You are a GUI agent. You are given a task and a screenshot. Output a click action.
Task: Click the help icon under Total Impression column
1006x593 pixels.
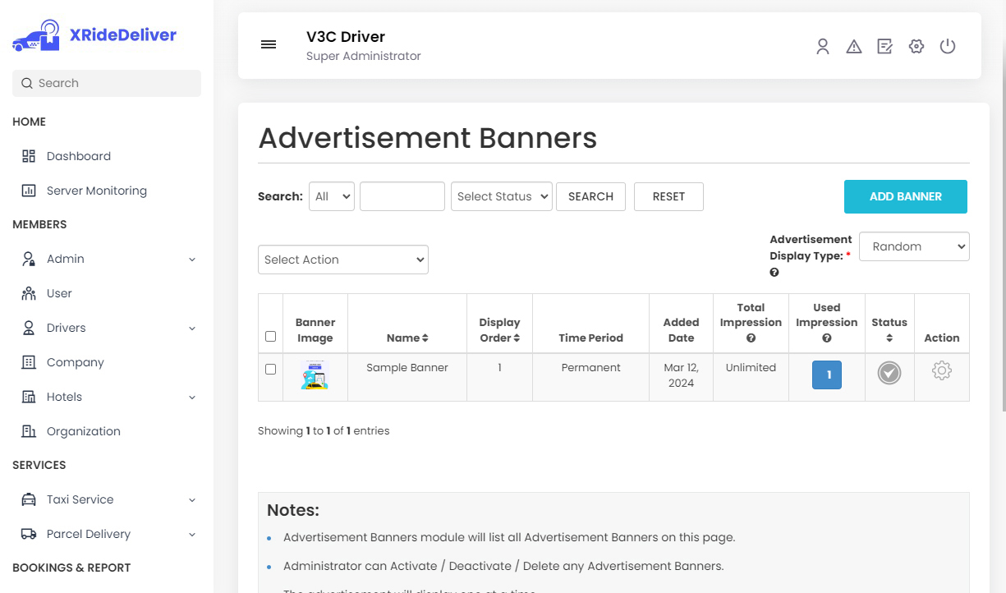click(x=751, y=338)
